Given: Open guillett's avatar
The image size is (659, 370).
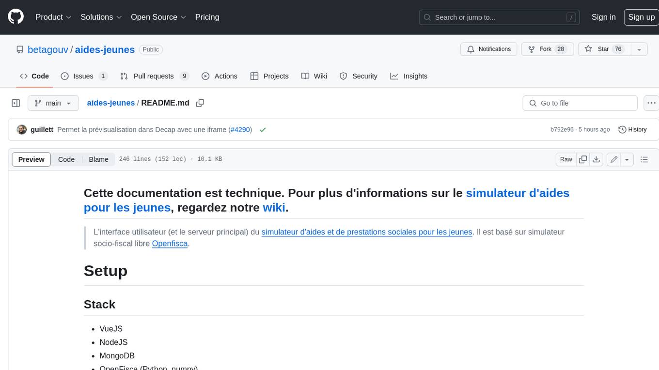Looking at the screenshot, I should tap(22, 130).
